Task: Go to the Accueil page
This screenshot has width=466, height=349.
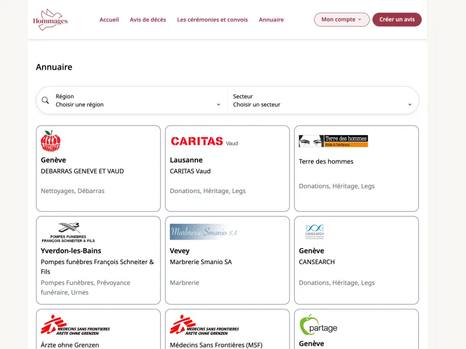Action: [109, 20]
